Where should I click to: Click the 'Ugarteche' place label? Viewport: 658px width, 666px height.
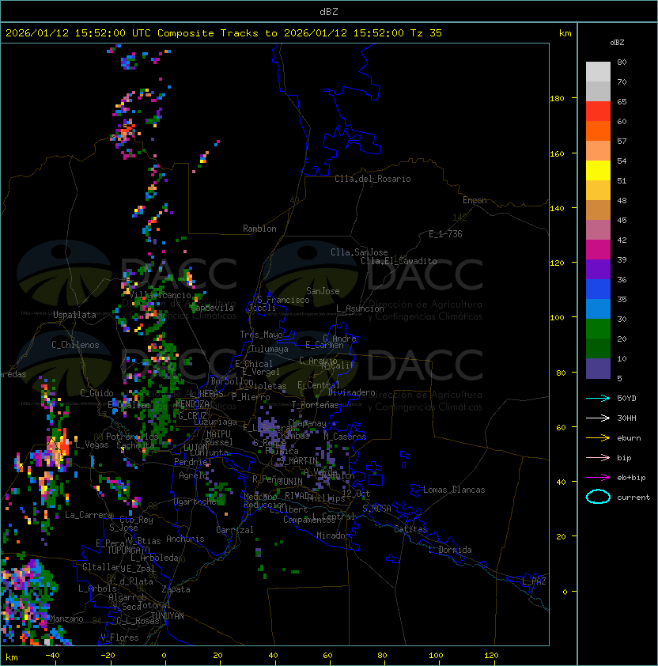point(195,501)
